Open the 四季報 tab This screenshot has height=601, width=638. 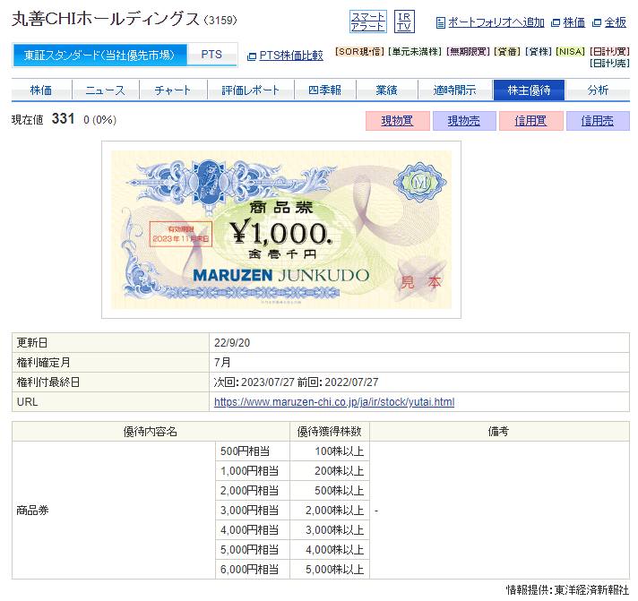click(324, 90)
